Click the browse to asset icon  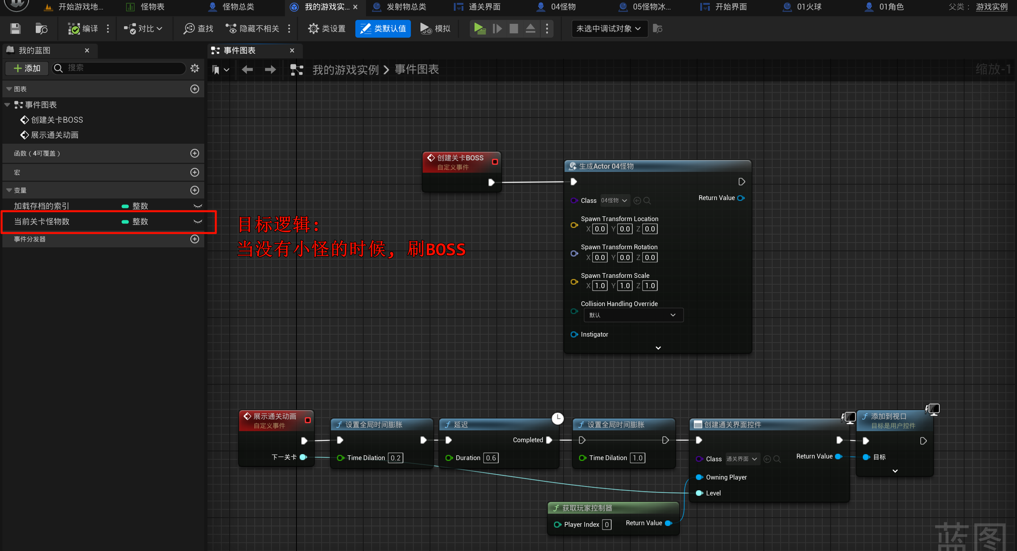[41, 29]
